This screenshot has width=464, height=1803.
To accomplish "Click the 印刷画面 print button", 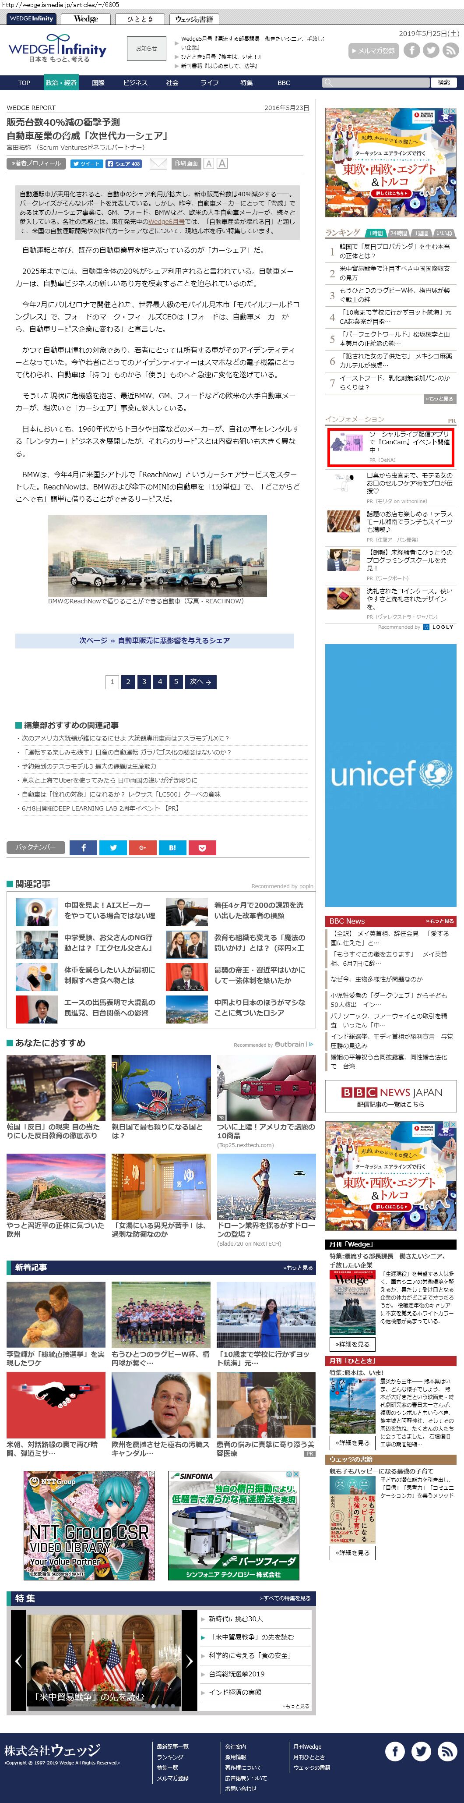I will point(186,164).
